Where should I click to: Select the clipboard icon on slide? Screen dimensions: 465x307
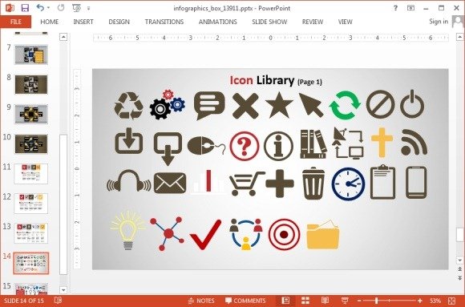(x=383, y=181)
